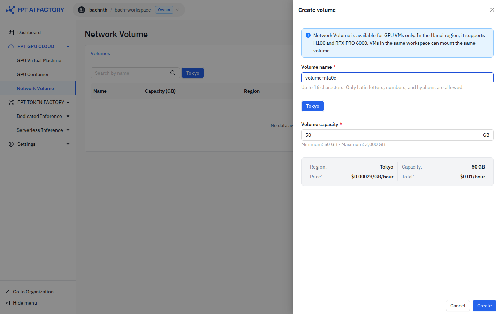Collapse the FPT GPU Cloud section
Viewport: 502px width, 314px height.
[68, 46]
